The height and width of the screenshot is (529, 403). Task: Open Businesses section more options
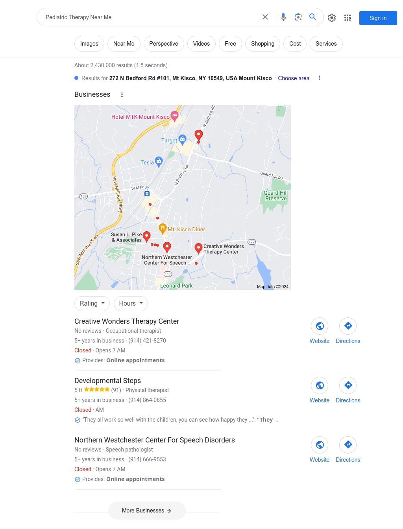122,95
